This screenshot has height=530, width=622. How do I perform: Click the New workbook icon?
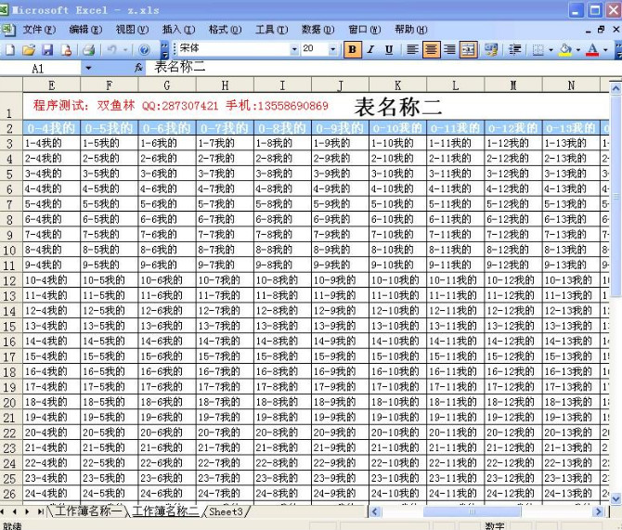[10, 49]
